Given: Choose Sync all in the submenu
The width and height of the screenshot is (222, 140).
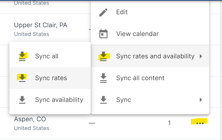Looking at the screenshot, I should (x=50, y=56).
